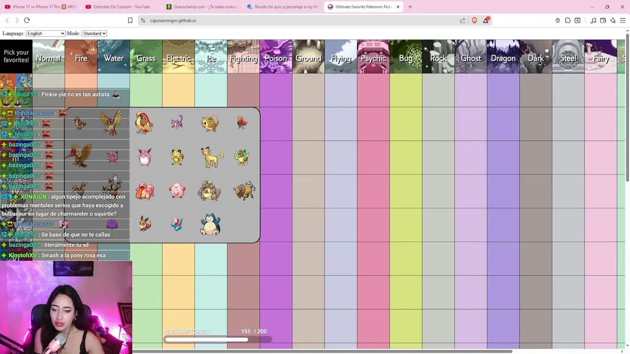Pick Wigglytuff in the Pokemon grid

click(144, 157)
